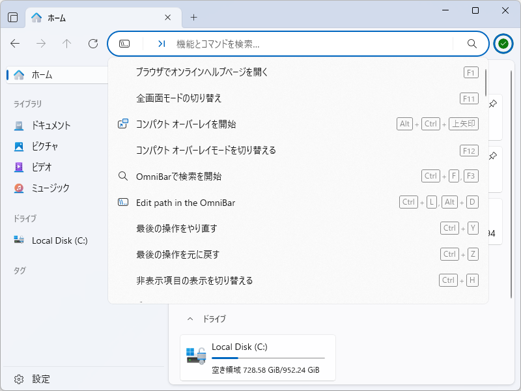This screenshot has width=521, height=391.
Task: Click the magnifier icon in the OmniBar
Action: click(472, 44)
